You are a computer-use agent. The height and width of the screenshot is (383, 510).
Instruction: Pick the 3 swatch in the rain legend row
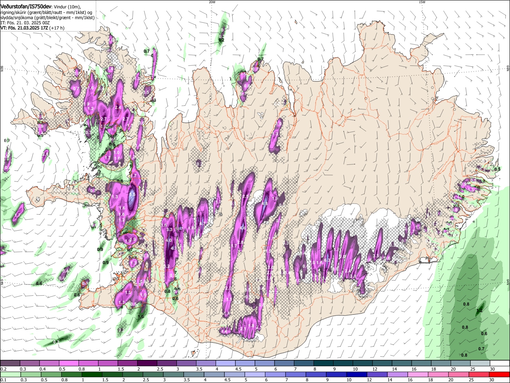[173, 374]
